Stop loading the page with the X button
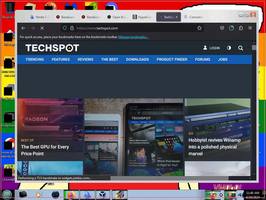This screenshot has height=200, width=266. click(x=42, y=28)
